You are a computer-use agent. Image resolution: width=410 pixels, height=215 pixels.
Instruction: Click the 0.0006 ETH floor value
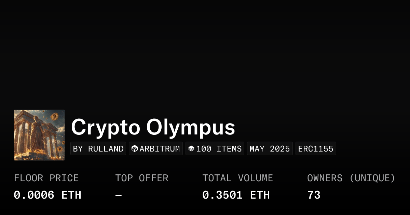(47, 195)
